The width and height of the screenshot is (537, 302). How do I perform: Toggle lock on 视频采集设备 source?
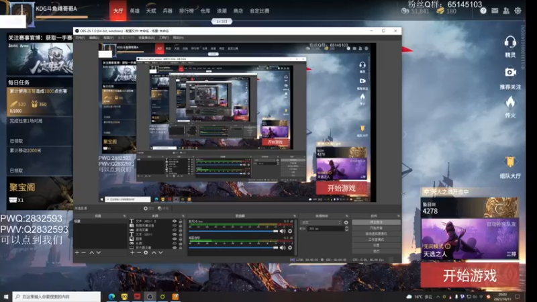click(x=181, y=225)
